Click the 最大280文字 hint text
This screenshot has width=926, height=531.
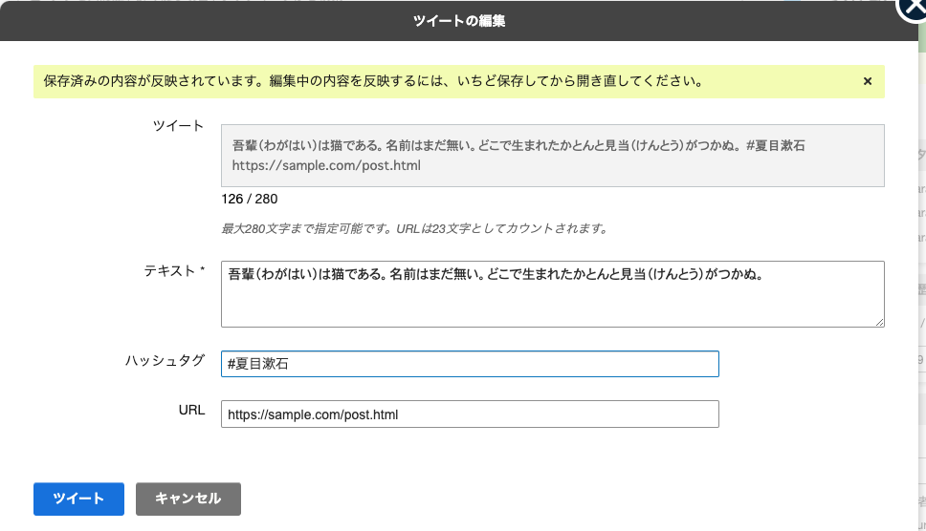click(x=414, y=228)
